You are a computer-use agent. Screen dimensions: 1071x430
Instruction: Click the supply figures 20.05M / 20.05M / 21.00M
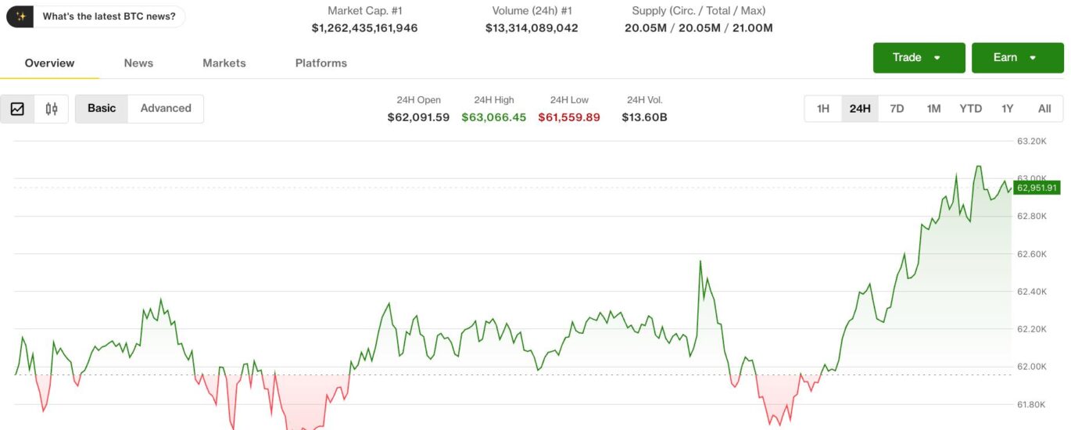tap(699, 28)
